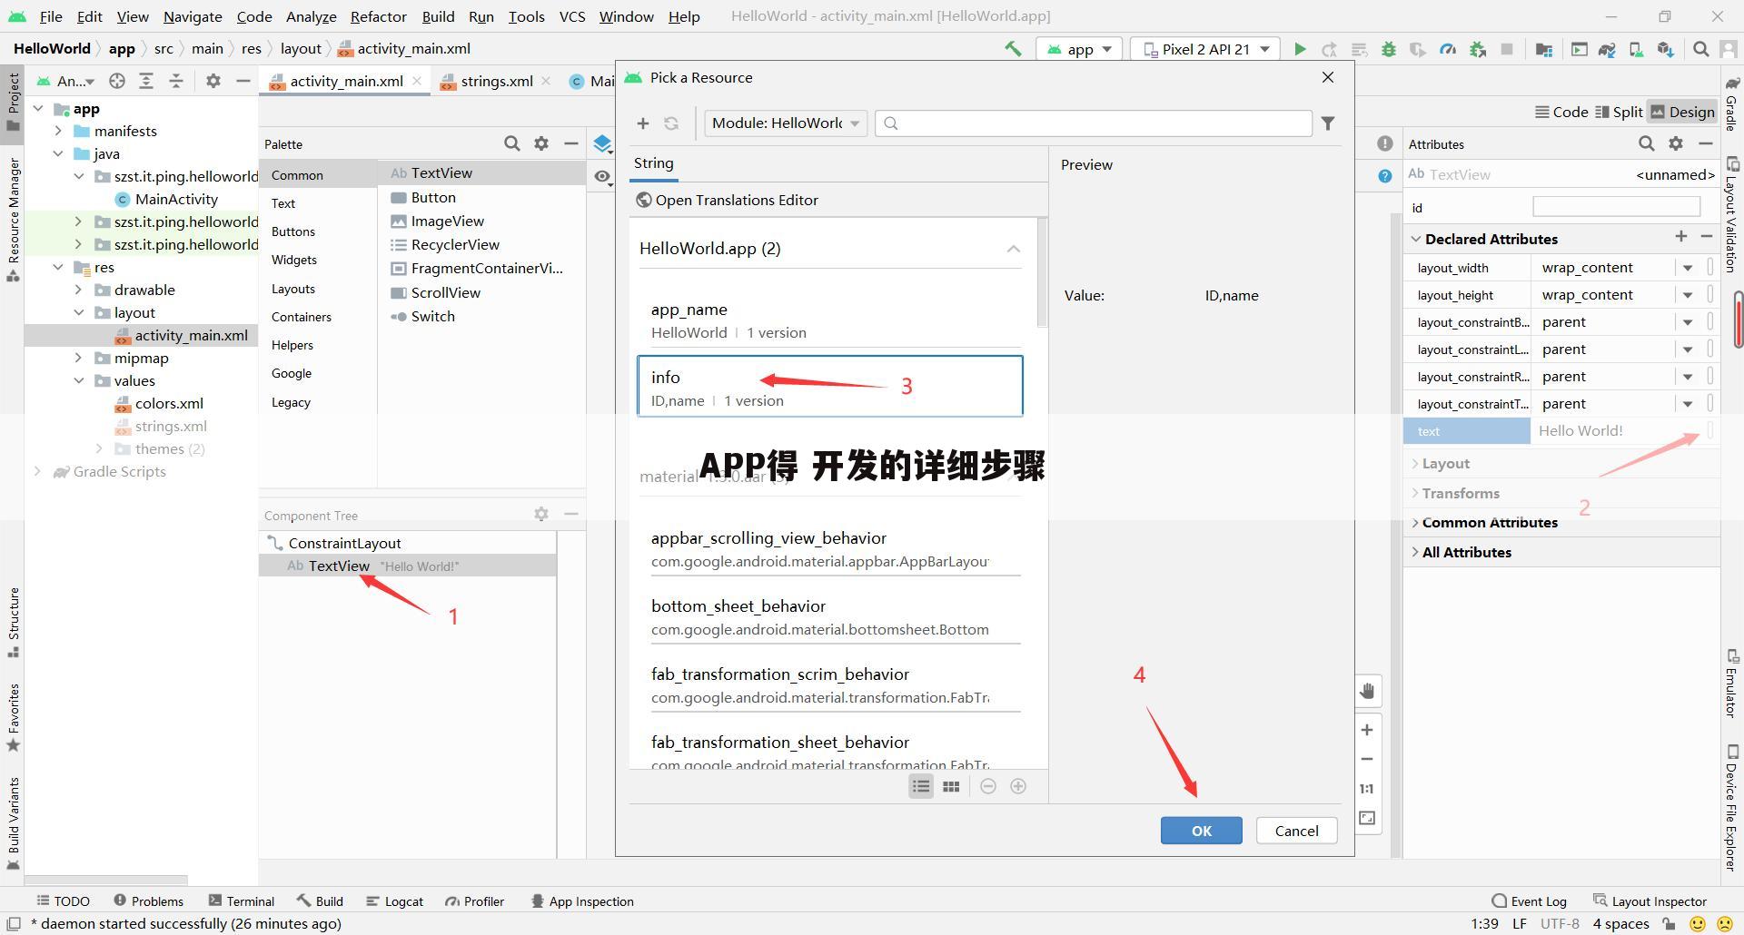Switch editor to Code view

[1561, 112]
